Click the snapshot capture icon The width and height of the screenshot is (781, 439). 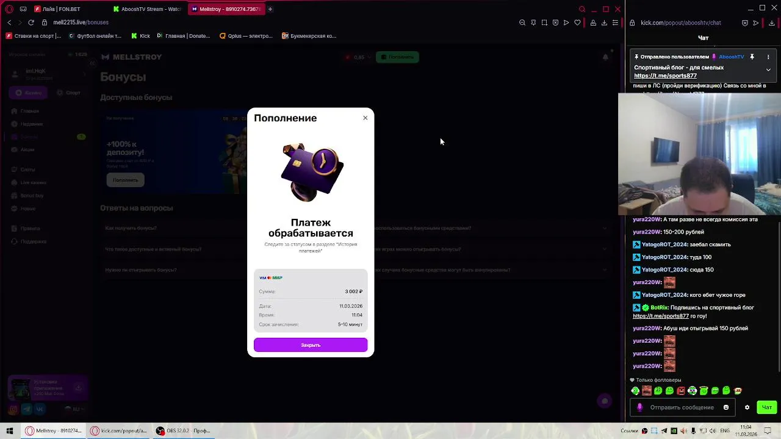point(544,23)
